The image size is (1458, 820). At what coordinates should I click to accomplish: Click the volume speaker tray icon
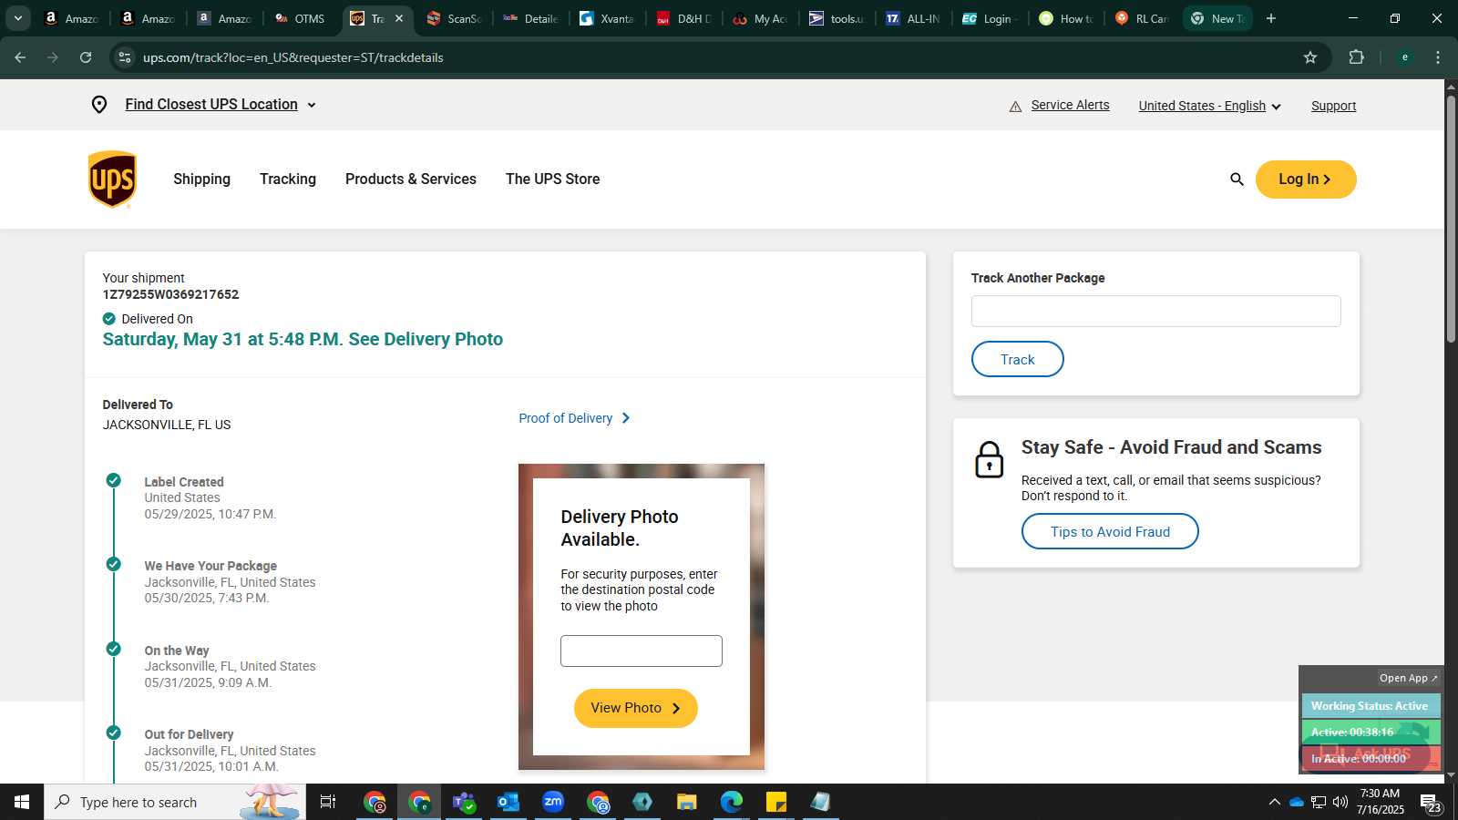pyautogui.click(x=1340, y=802)
